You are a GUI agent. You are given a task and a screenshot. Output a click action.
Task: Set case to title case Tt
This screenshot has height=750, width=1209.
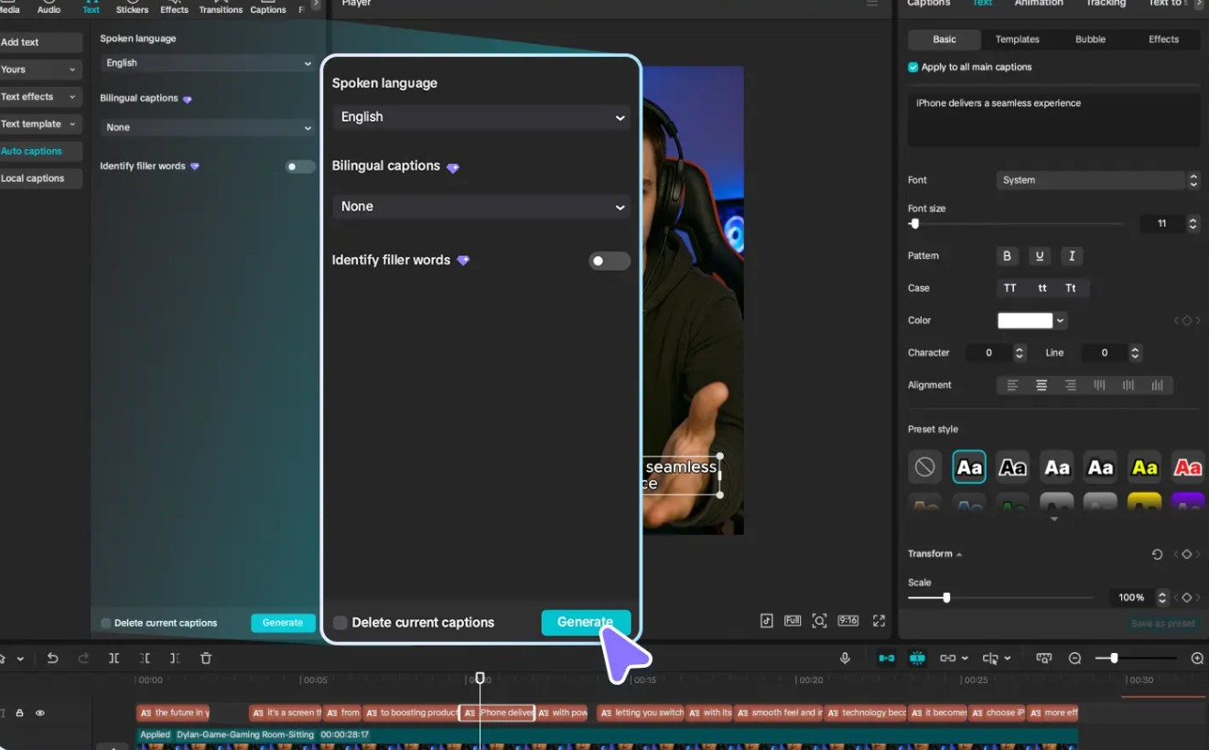(1071, 288)
